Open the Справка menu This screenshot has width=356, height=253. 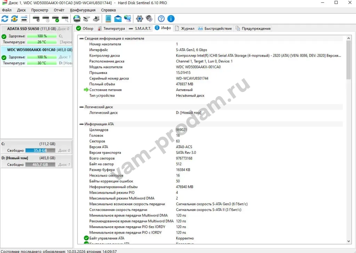[x=108, y=10]
